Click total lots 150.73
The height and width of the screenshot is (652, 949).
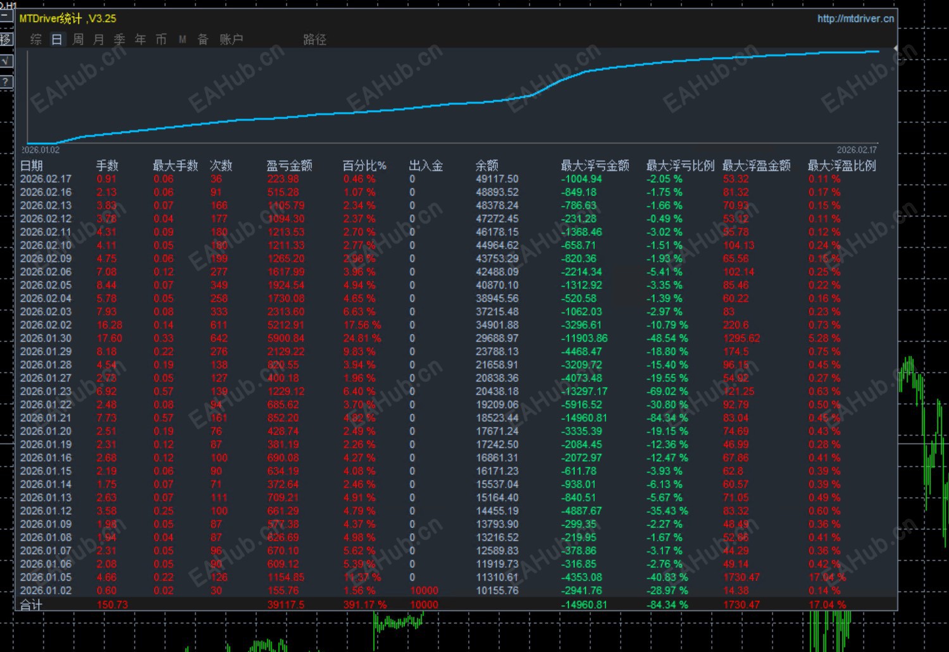(x=112, y=605)
